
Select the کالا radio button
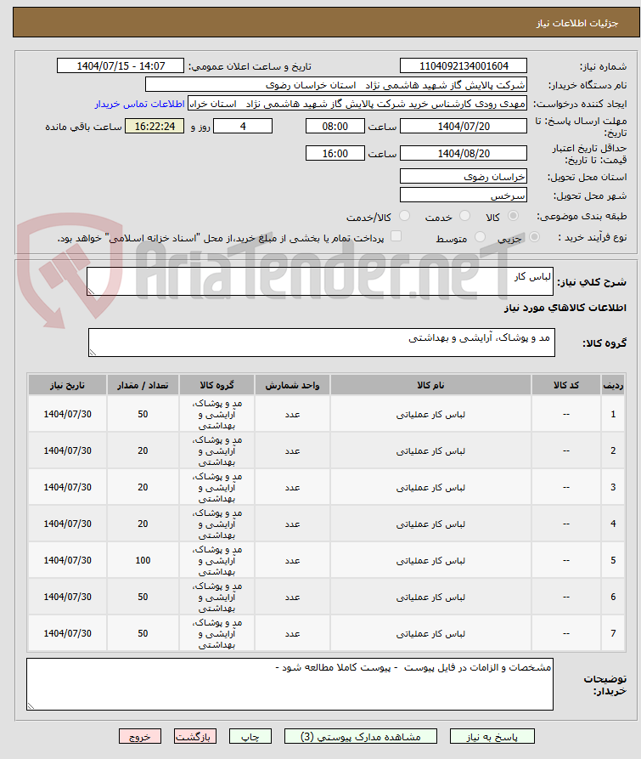coord(514,216)
